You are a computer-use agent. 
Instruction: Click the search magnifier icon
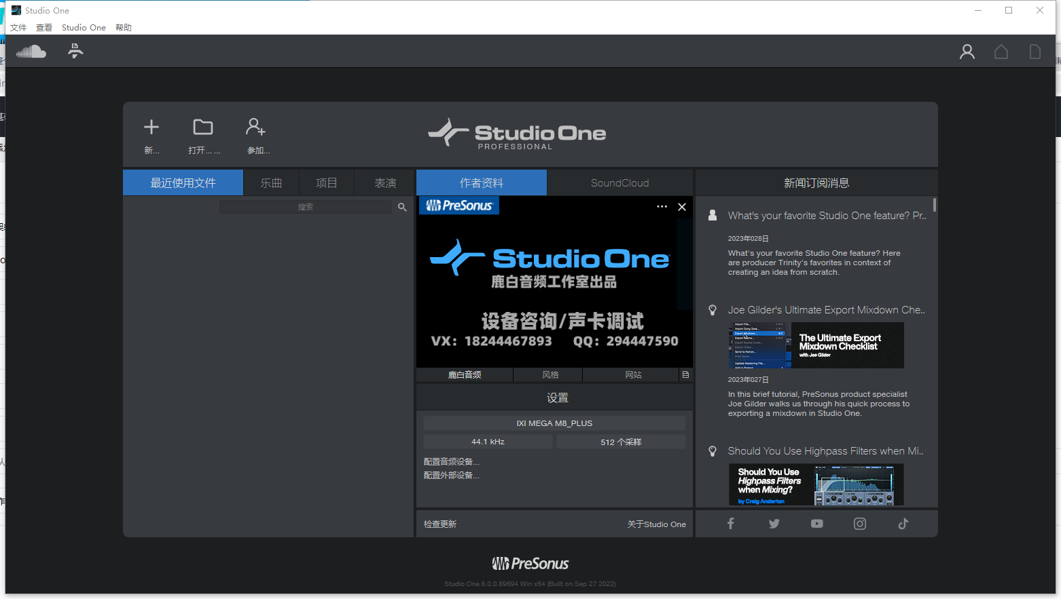402,207
